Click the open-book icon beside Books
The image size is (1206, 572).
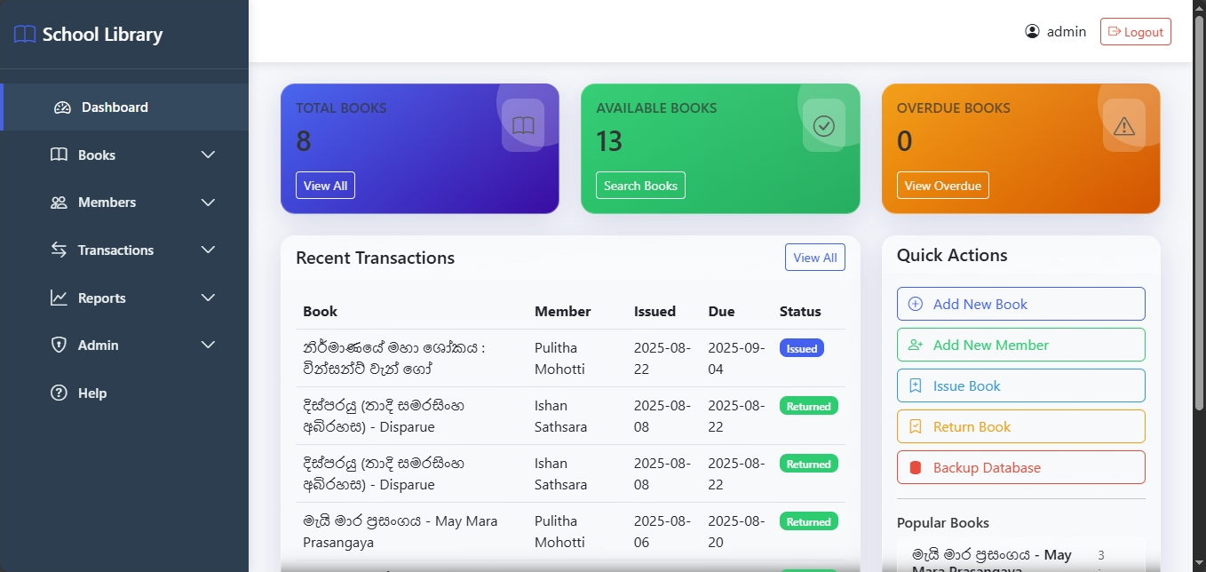61,155
